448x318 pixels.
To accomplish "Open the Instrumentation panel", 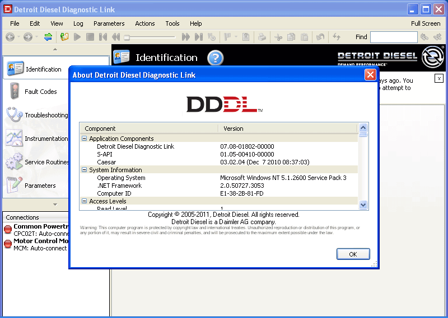I will pos(46,139).
